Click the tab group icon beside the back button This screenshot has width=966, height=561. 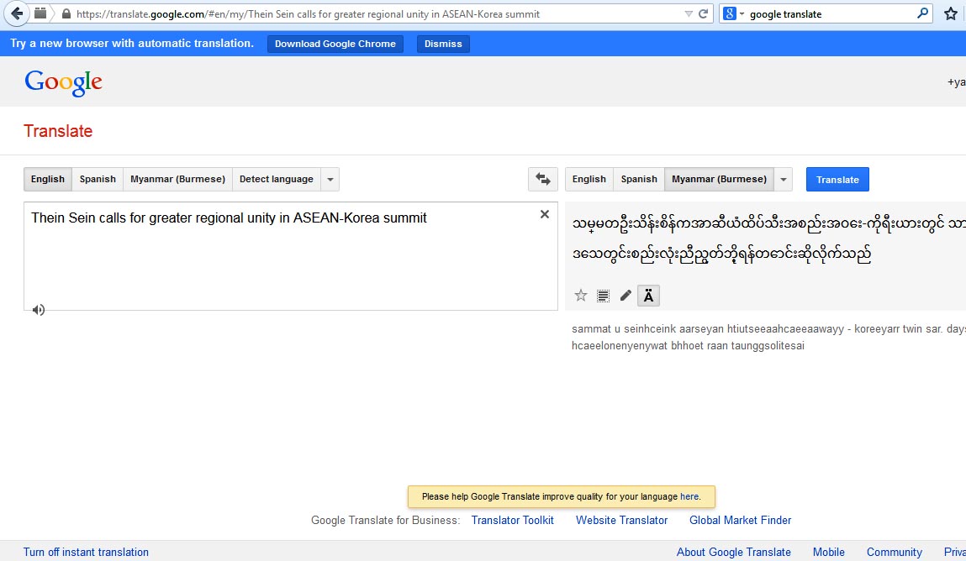pos(40,13)
